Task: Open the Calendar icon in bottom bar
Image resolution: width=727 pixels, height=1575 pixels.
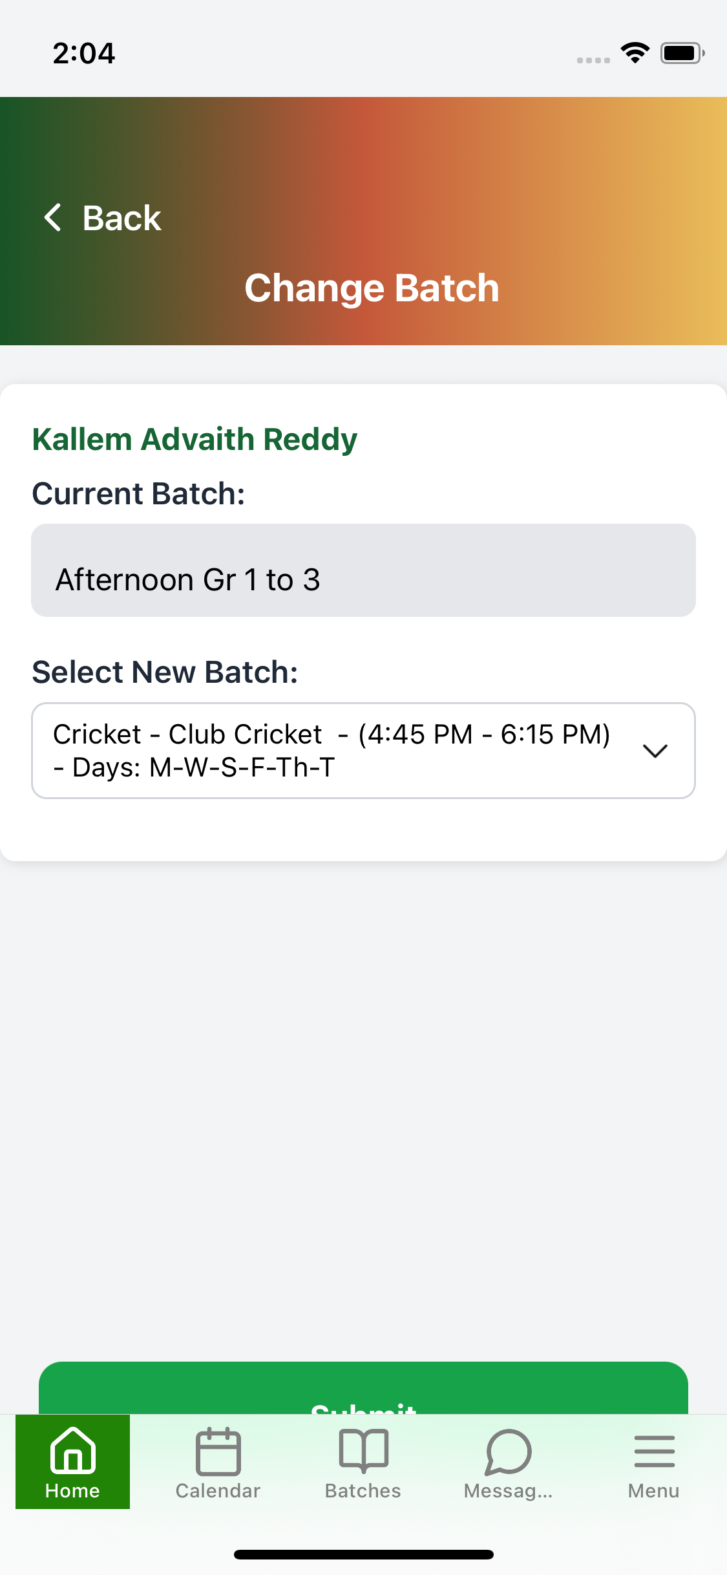Action: pyautogui.click(x=218, y=1452)
